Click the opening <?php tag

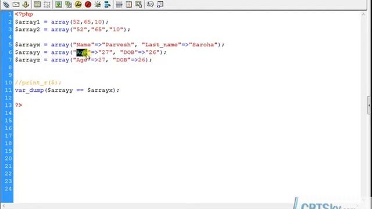point(24,14)
